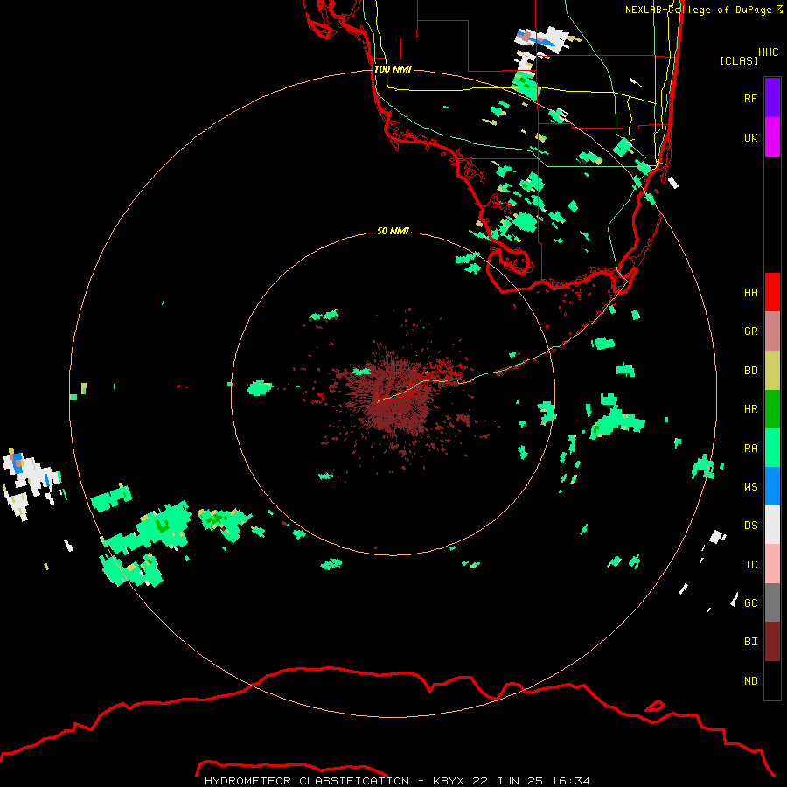
Task: Click the 'HHC' product code text
Action: tap(768, 52)
